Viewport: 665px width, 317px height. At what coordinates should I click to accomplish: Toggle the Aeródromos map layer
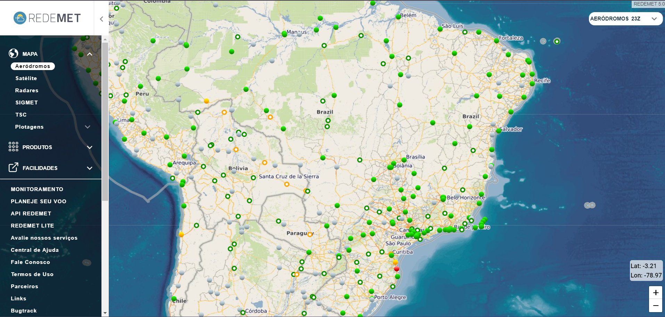33,66
